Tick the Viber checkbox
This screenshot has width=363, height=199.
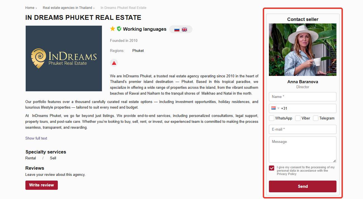pos(298,118)
